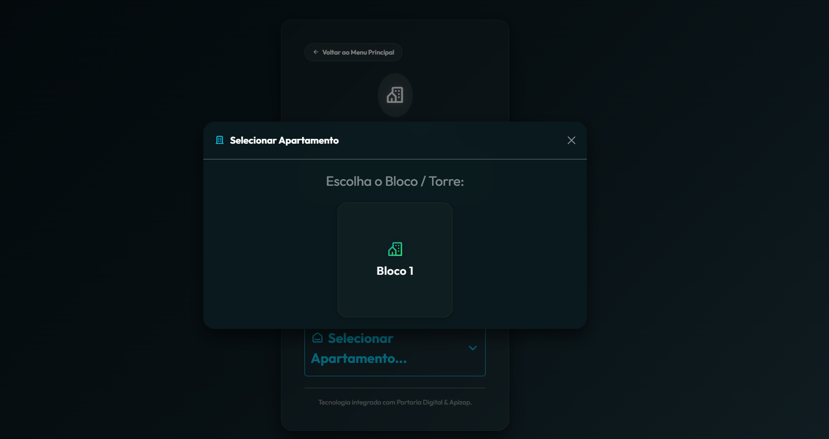Select the Bloco 1 card
The height and width of the screenshot is (439, 829).
(x=395, y=259)
